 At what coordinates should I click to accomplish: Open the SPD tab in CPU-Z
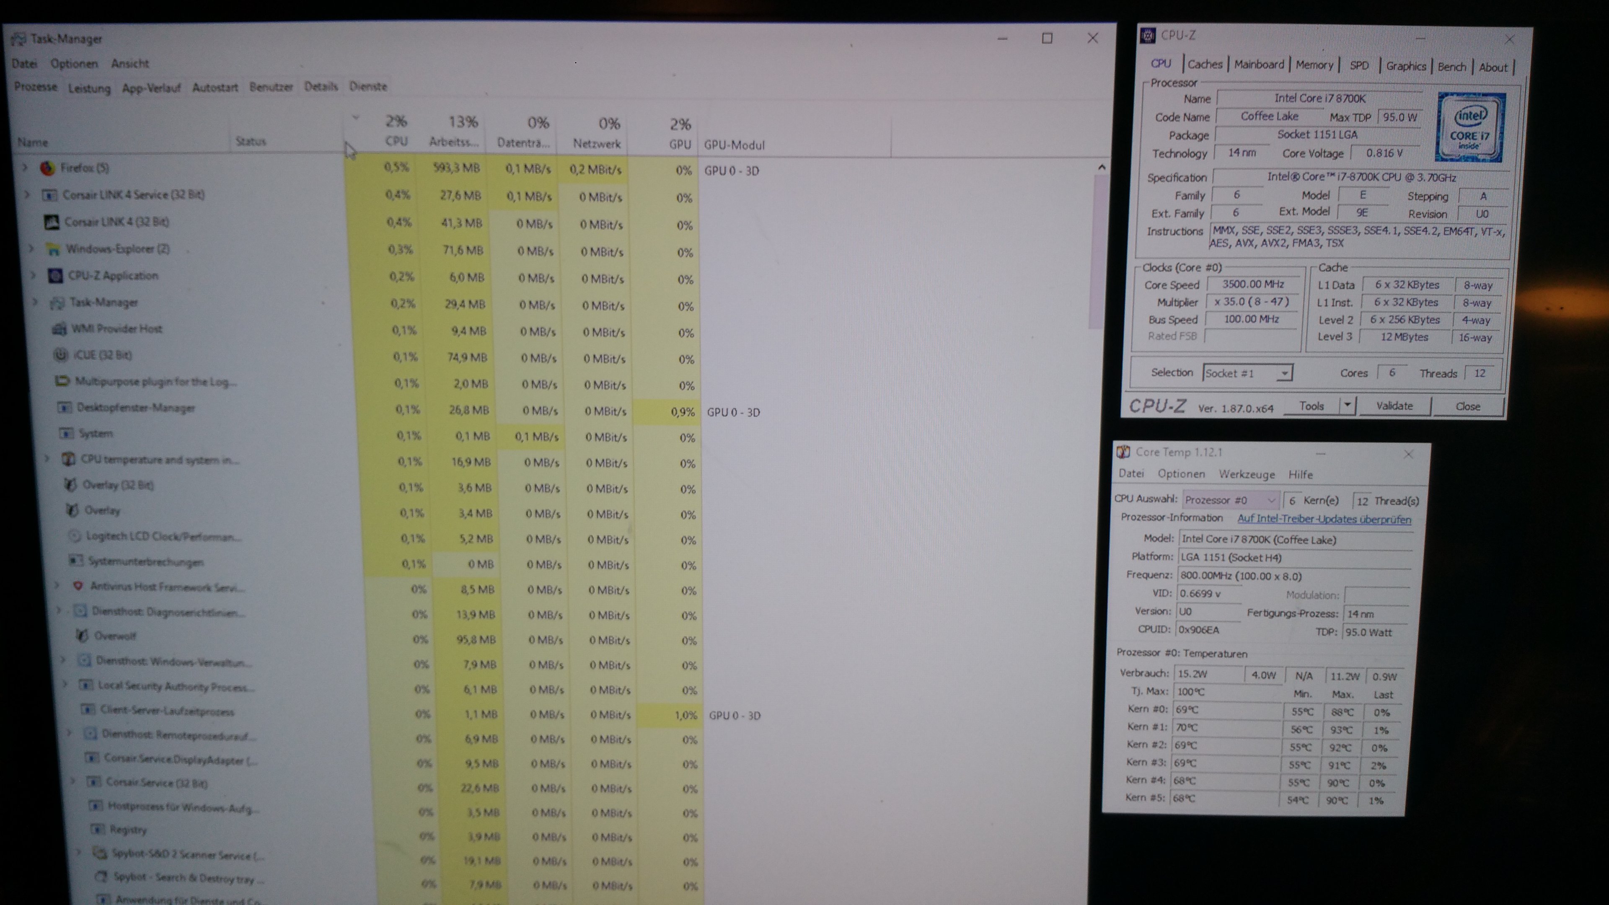point(1359,66)
